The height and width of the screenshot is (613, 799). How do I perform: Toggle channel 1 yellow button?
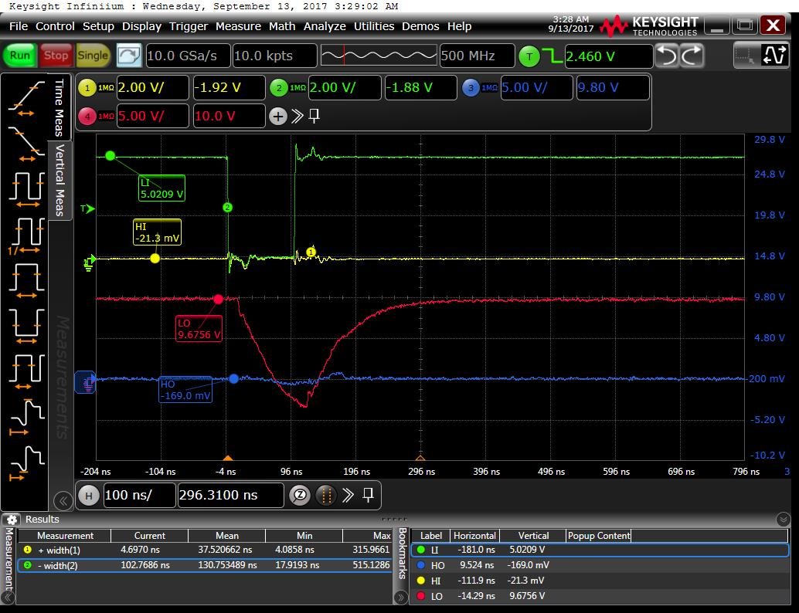[87, 87]
